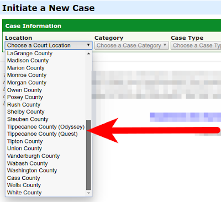Pick Owen County in the location list
The height and width of the screenshot is (202, 221).
point(46,90)
